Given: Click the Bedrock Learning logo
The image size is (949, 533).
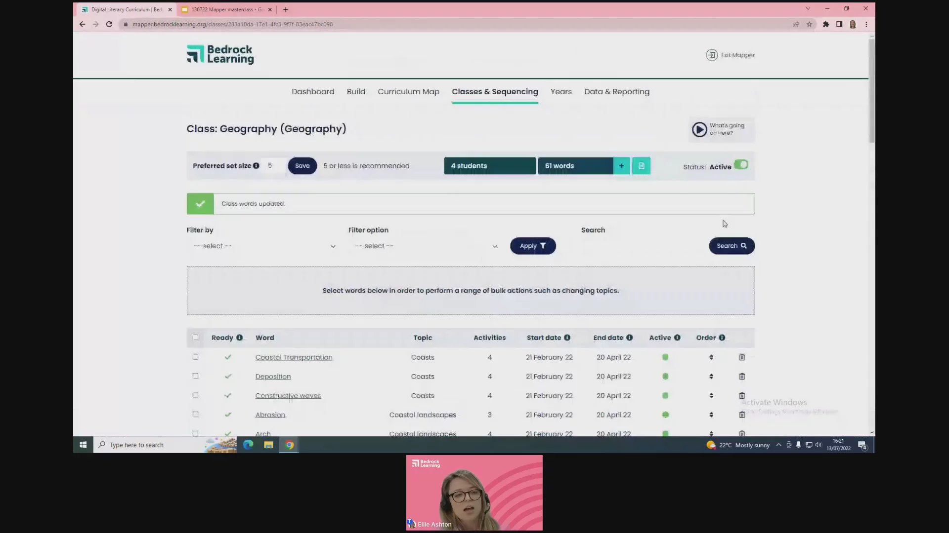Looking at the screenshot, I should 220,54.
